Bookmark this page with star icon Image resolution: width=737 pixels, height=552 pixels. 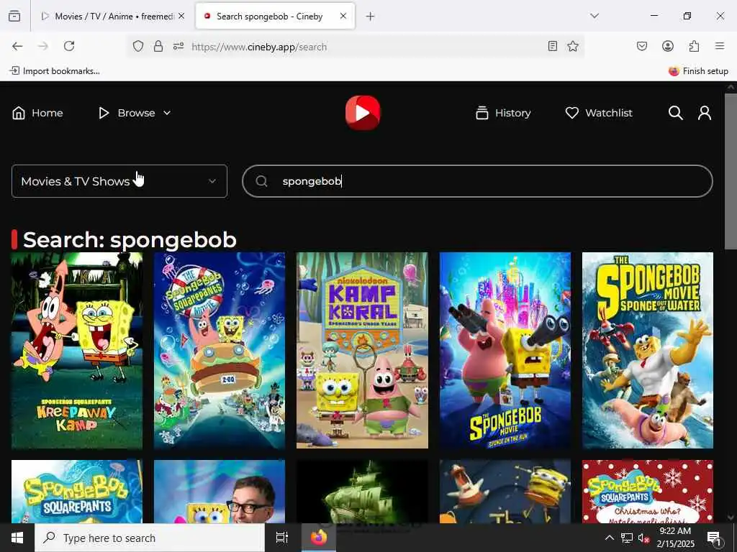[572, 46]
